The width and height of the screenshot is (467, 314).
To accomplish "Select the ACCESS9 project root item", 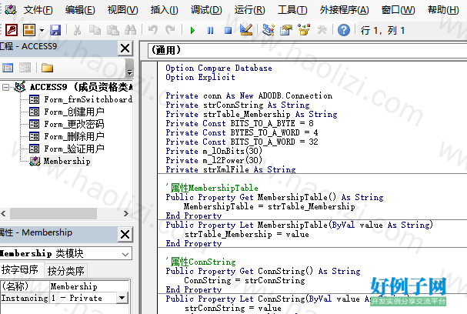I will 81,87.
